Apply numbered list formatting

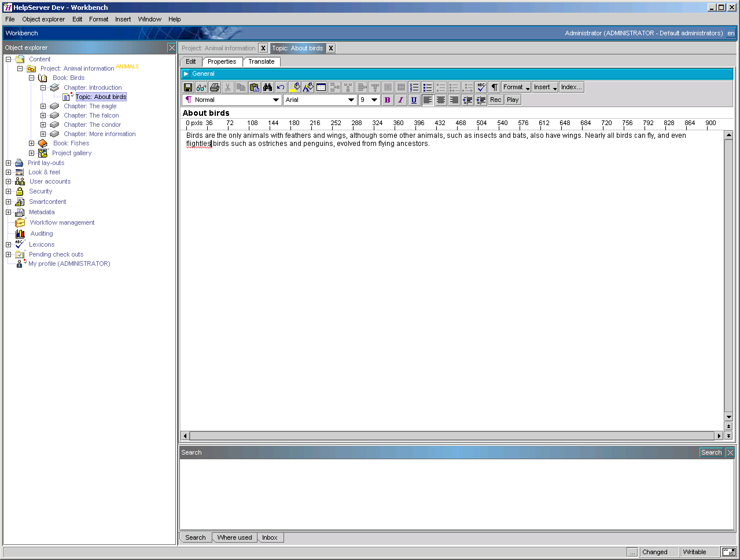pyautogui.click(x=414, y=87)
